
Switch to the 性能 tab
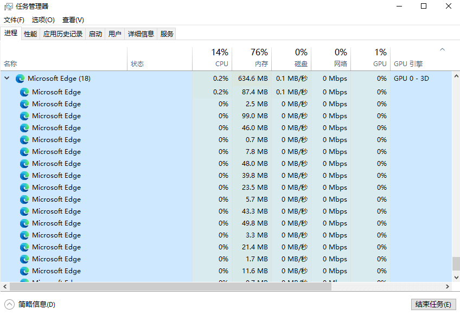pyautogui.click(x=30, y=33)
